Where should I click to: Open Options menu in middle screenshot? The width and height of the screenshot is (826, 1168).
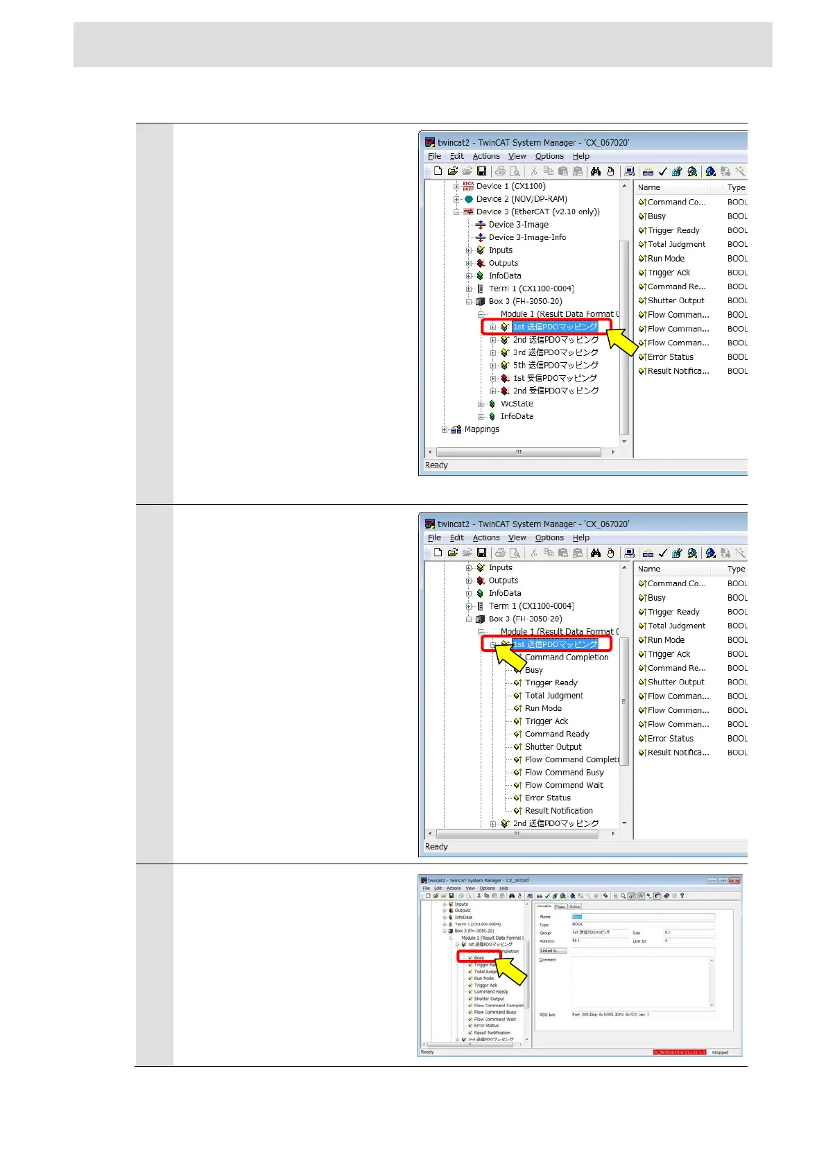[x=549, y=538]
